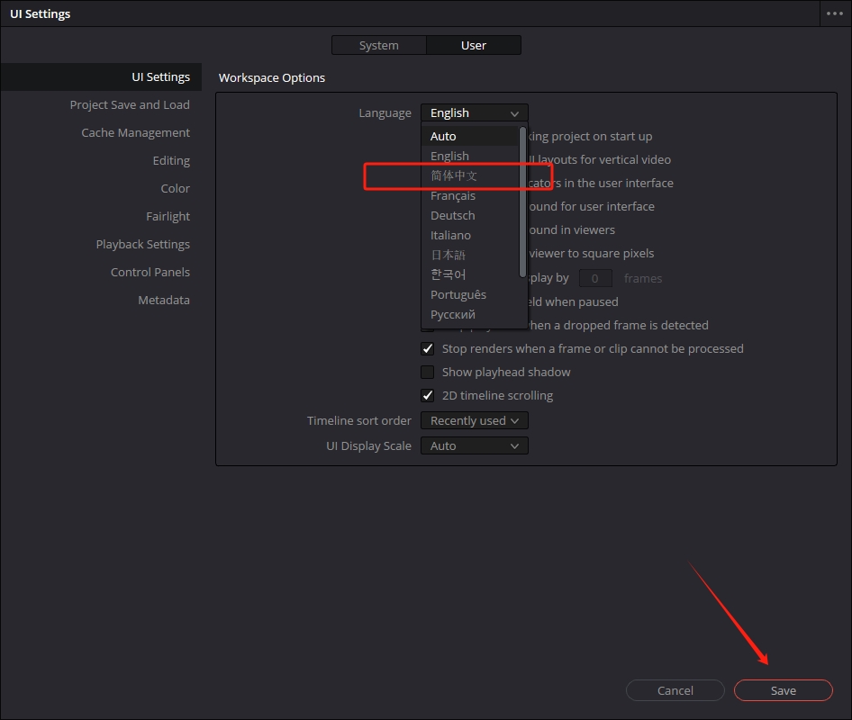Open the overflow menu in the title bar
Viewport: 852px width, 720px height.
click(x=834, y=13)
